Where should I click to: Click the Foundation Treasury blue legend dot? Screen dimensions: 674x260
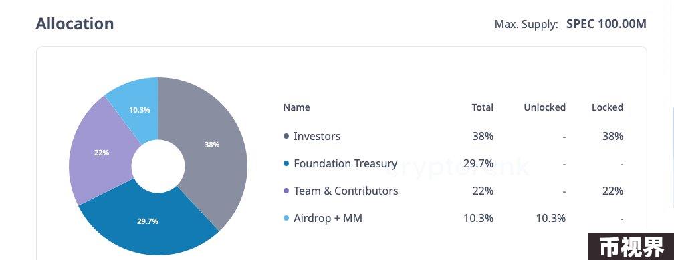(x=286, y=164)
